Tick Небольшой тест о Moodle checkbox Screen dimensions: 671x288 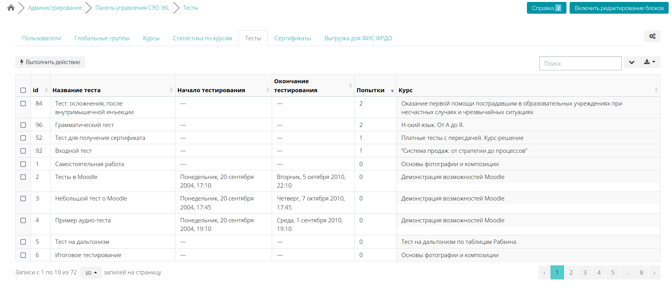coord(23,199)
